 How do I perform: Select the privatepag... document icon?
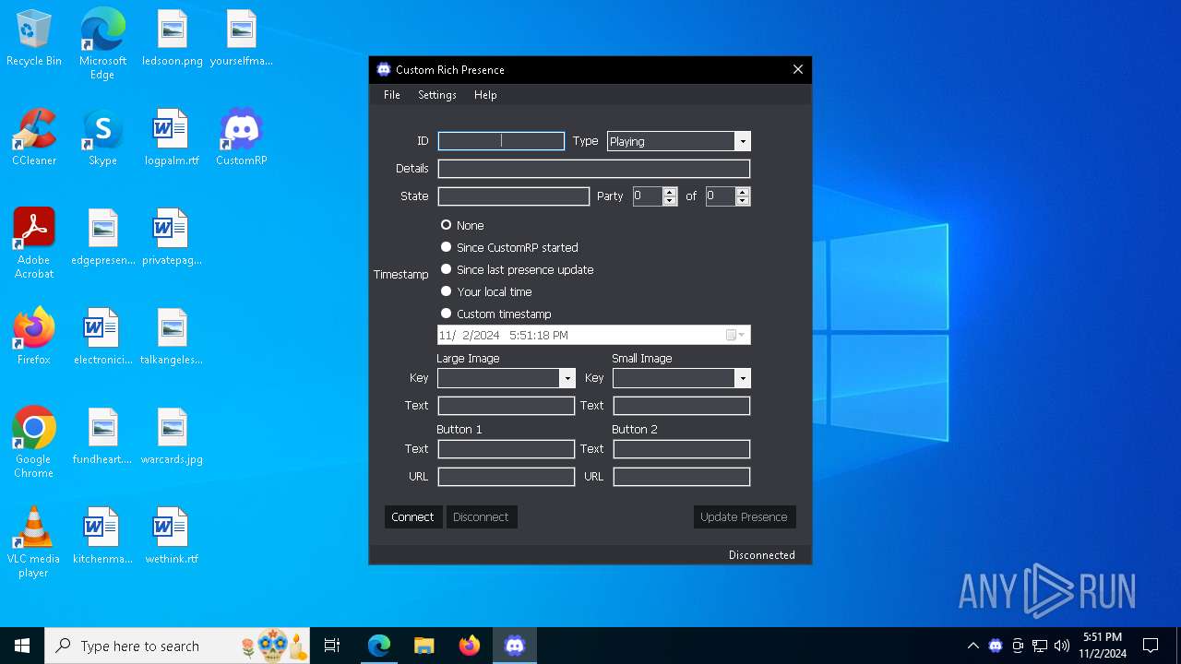(x=173, y=238)
